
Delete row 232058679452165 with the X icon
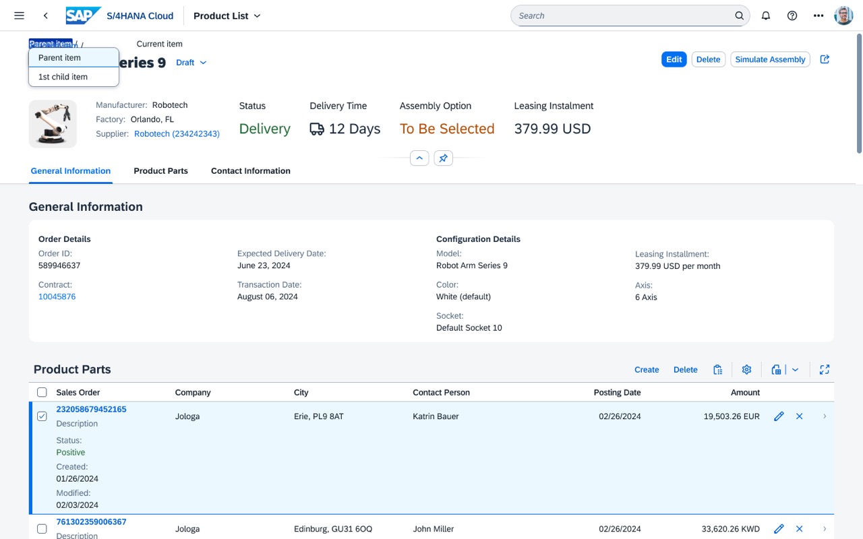pyautogui.click(x=800, y=416)
